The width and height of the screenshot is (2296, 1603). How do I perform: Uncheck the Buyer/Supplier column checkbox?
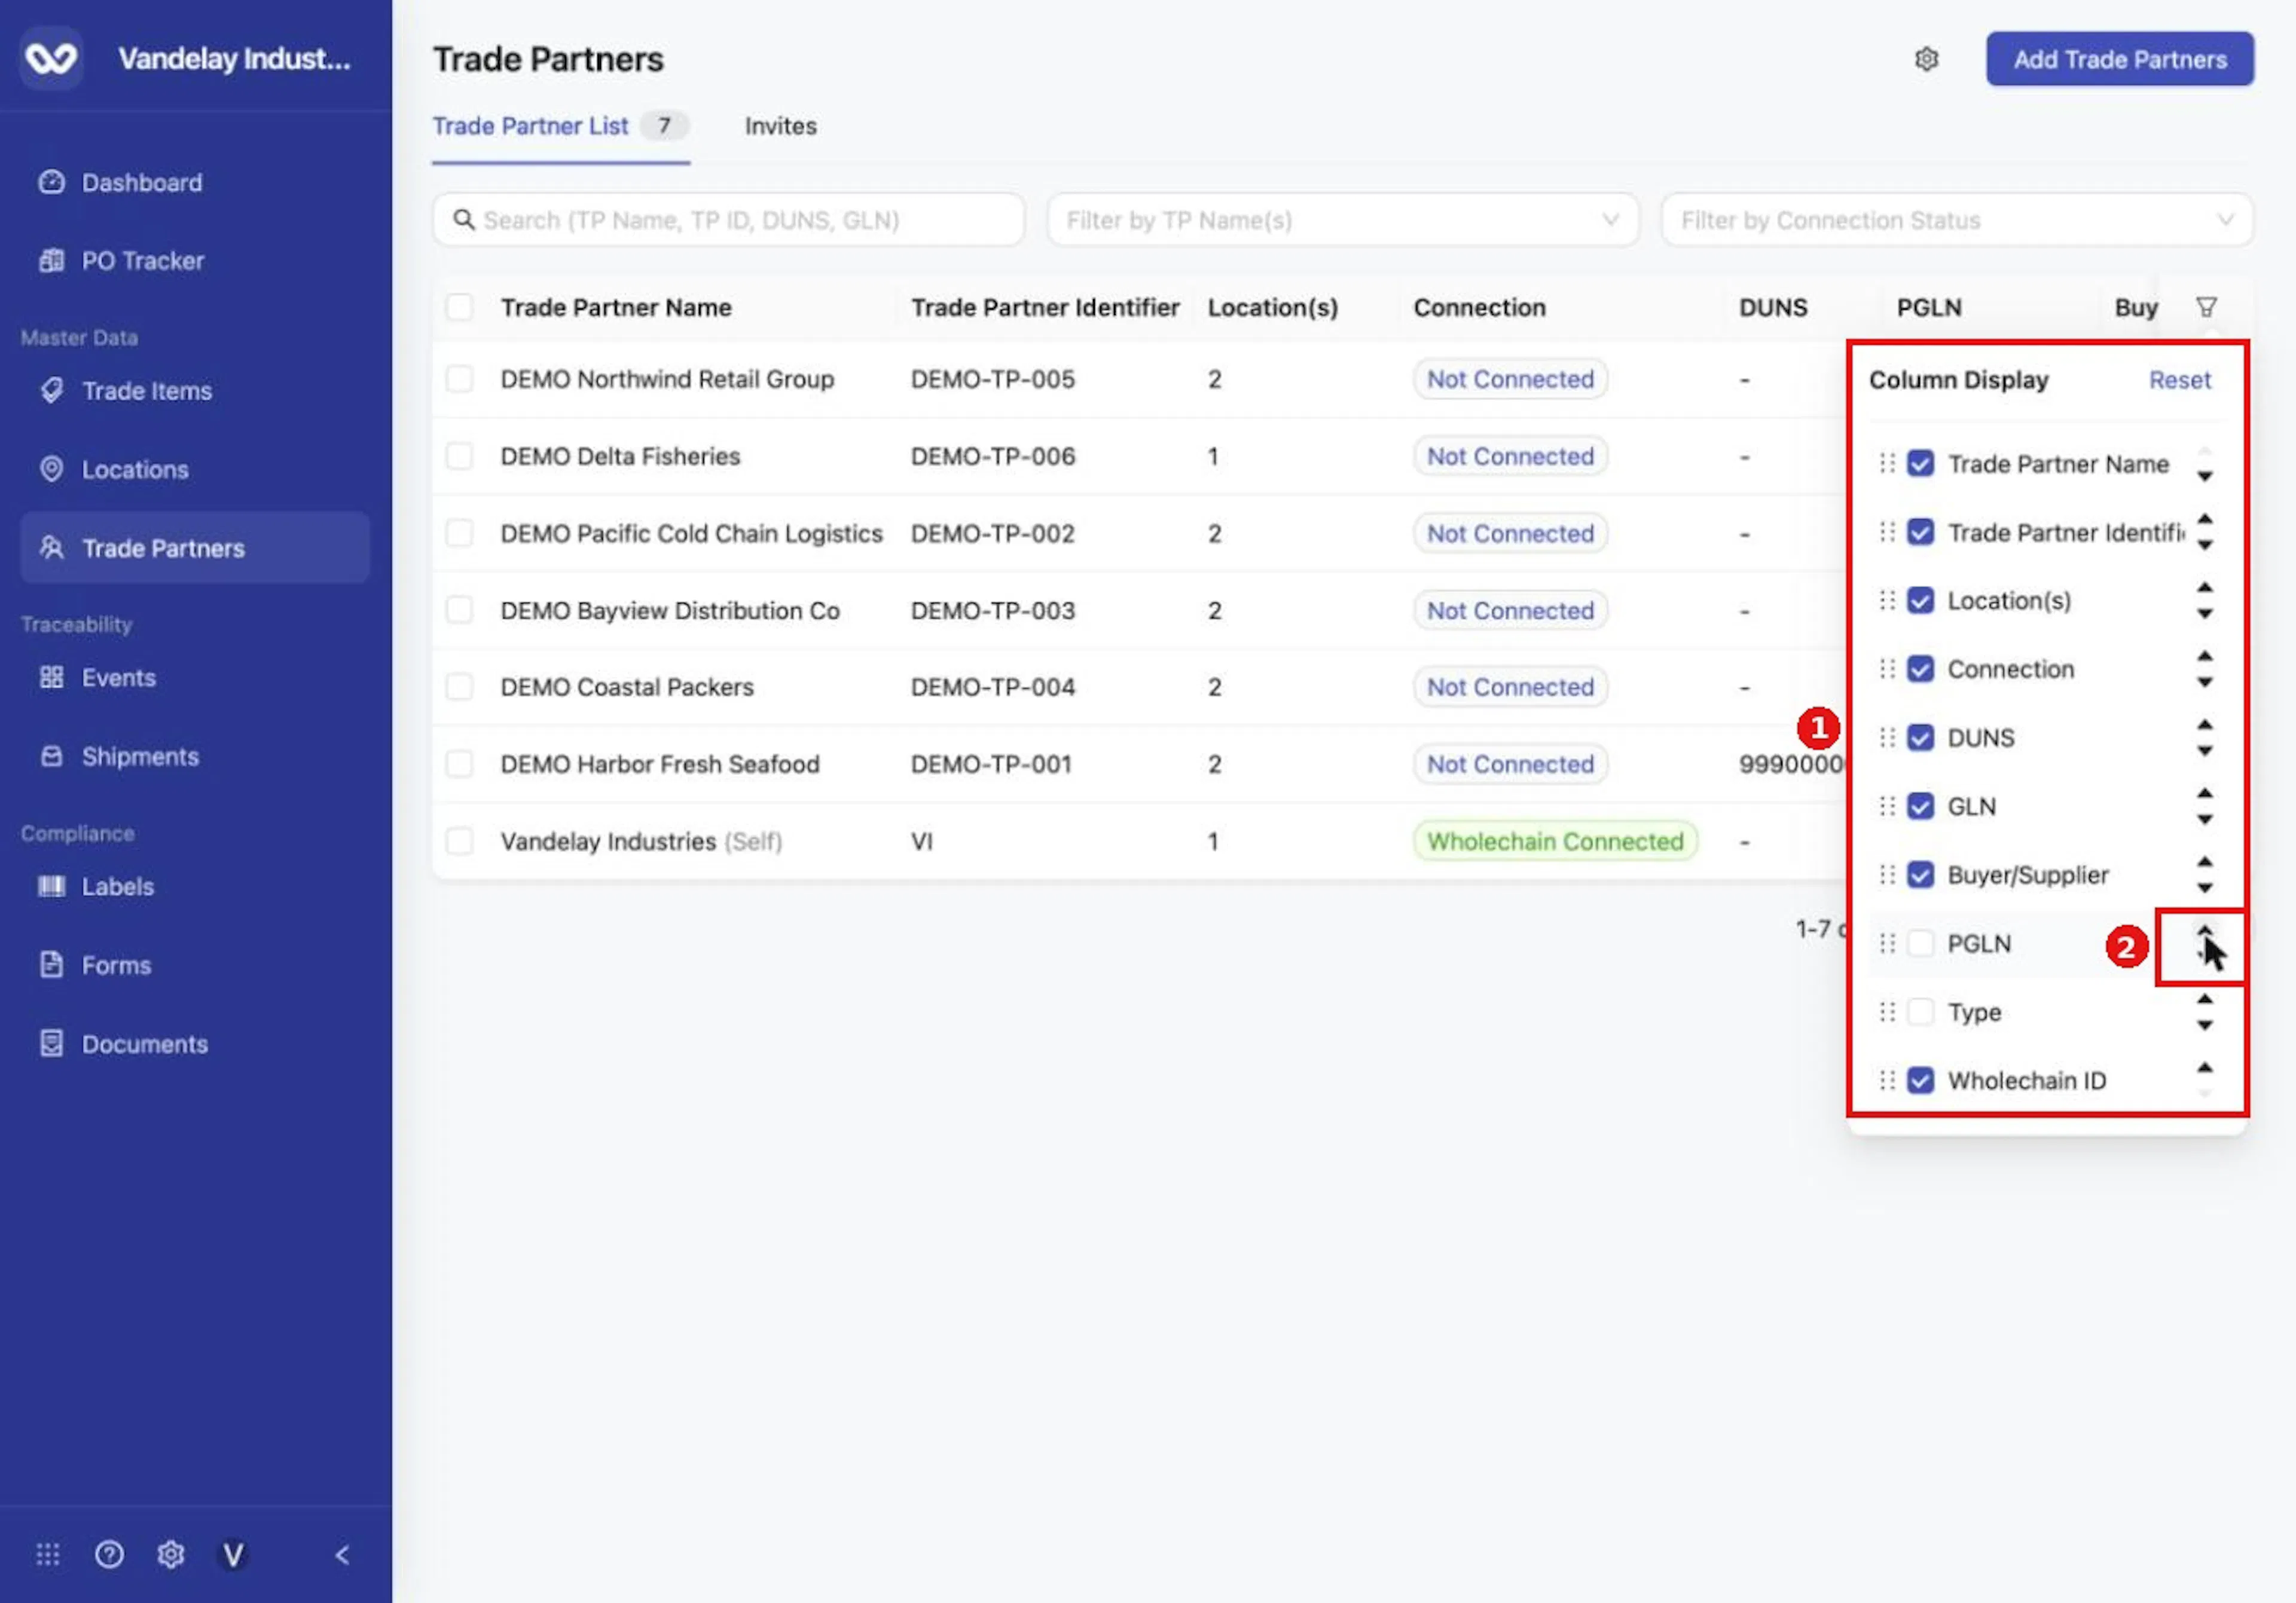pos(1920,876)
